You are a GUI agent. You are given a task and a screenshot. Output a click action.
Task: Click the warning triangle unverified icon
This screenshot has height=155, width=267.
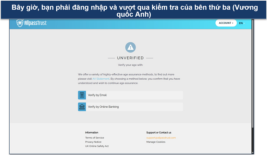pos(131,47)
